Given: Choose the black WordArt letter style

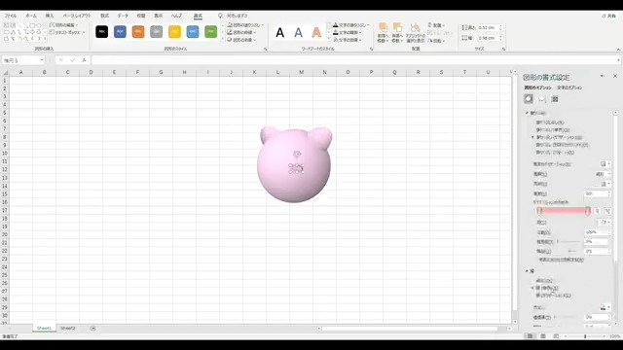Looking at the screenshot, I should click(280, 32).
